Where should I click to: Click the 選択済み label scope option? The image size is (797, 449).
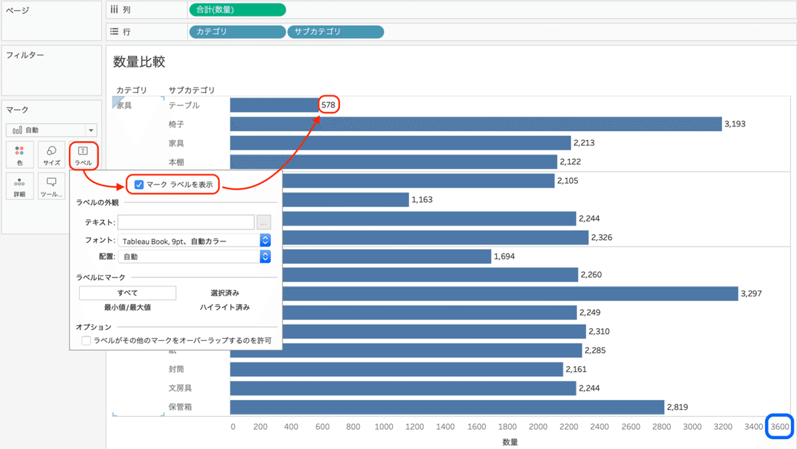[x=227, y=292]
